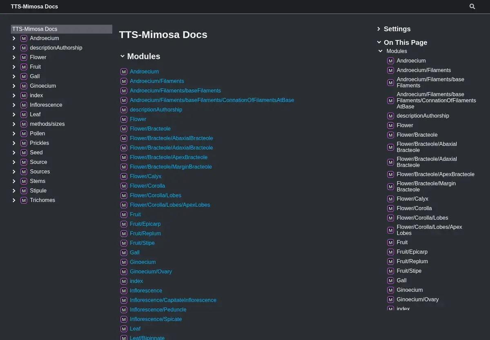
Task: Click module icon beside Flower/Corolla in On This Page
Action: tap(390, 209)
